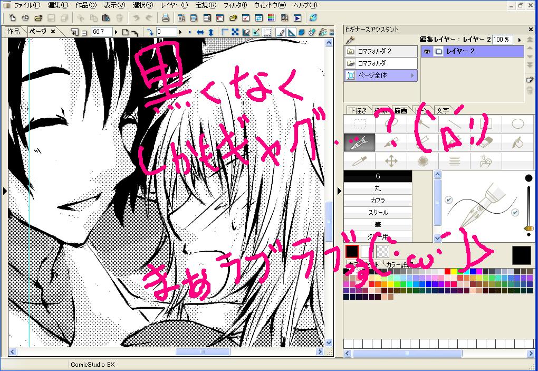The width and height of the screenshot is (538, 371).
Task: Click the materials folder icon in the tool grid
Action: (x=486, y=160)
